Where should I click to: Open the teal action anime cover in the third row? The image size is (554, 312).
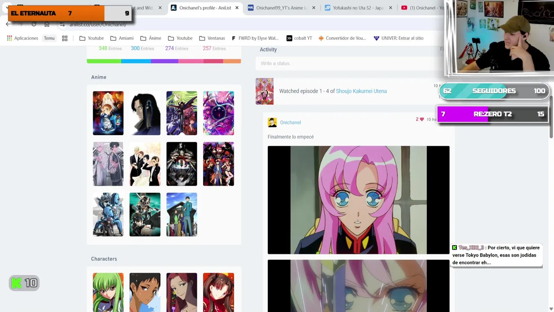145,214
